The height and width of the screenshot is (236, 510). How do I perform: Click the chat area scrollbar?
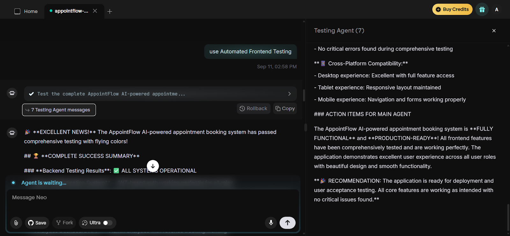coord(304,95)
